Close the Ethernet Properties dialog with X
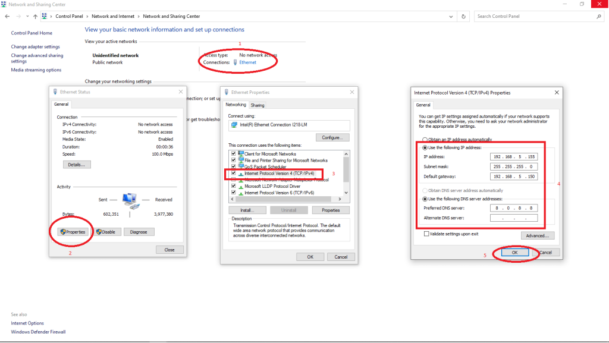 [x=352, y=92]
